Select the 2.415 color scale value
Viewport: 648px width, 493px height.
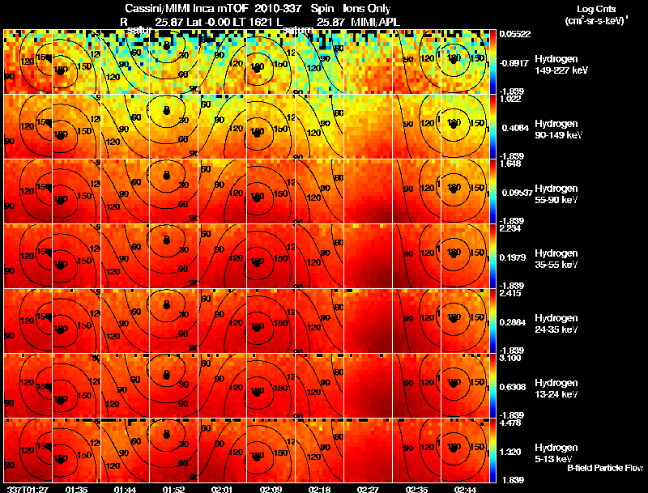tap(510, 294)
